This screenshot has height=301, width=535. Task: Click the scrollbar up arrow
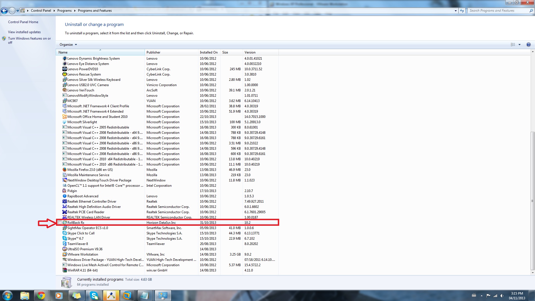tap(532, 52)
